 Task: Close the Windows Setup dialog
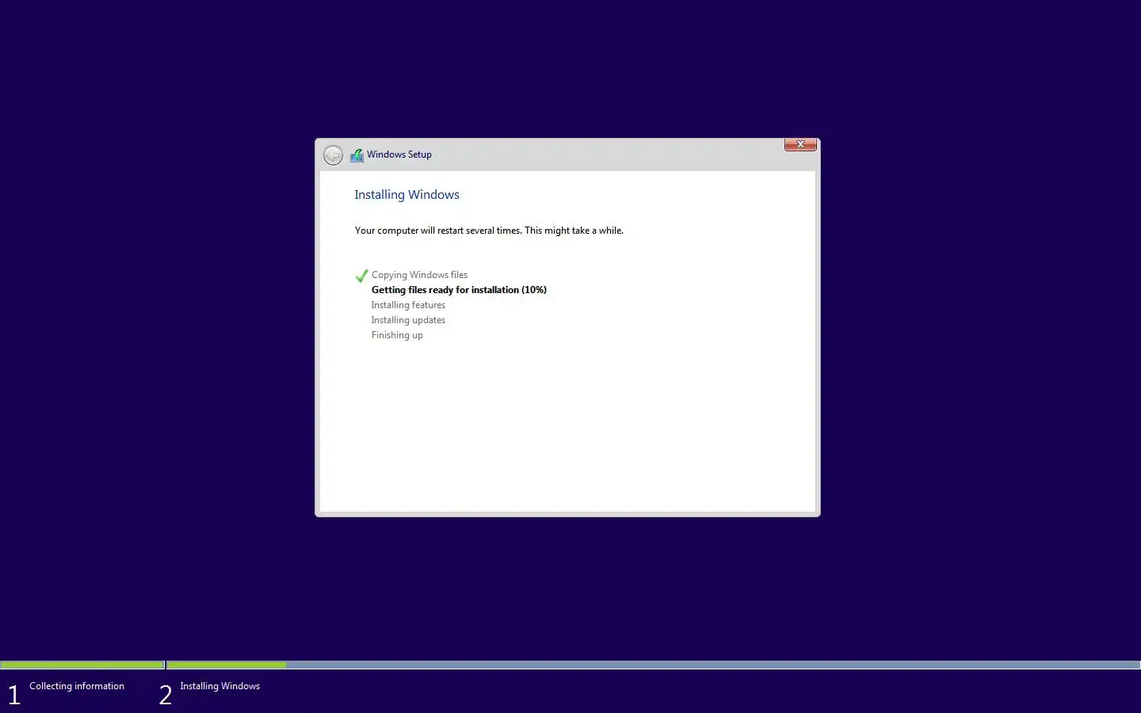(800, 144)
